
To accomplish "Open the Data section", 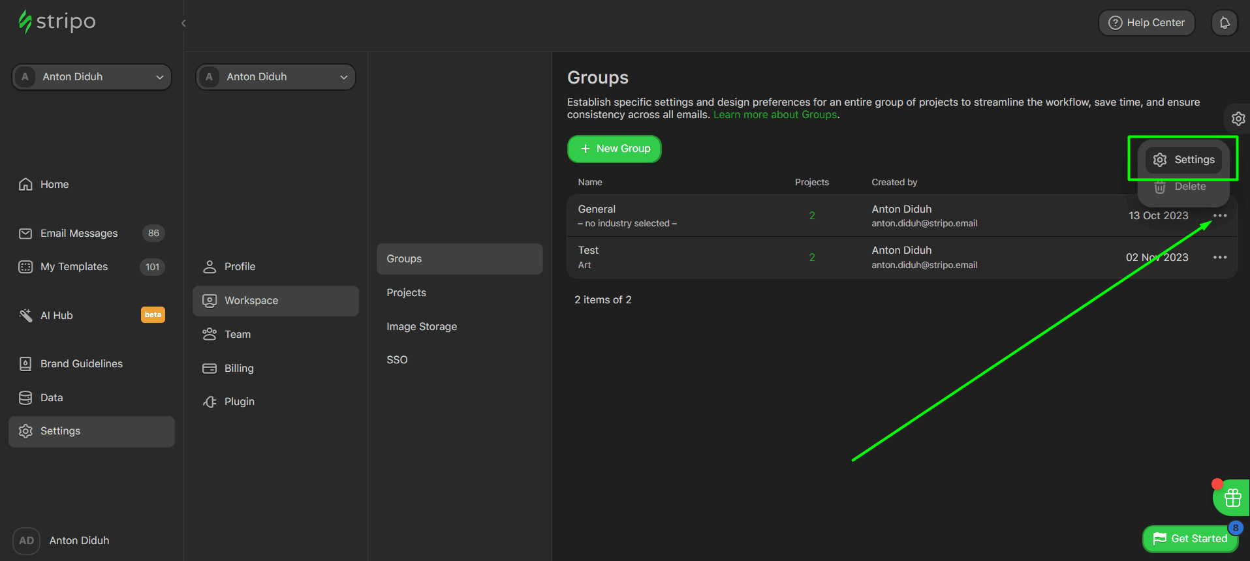I will 52,398.
